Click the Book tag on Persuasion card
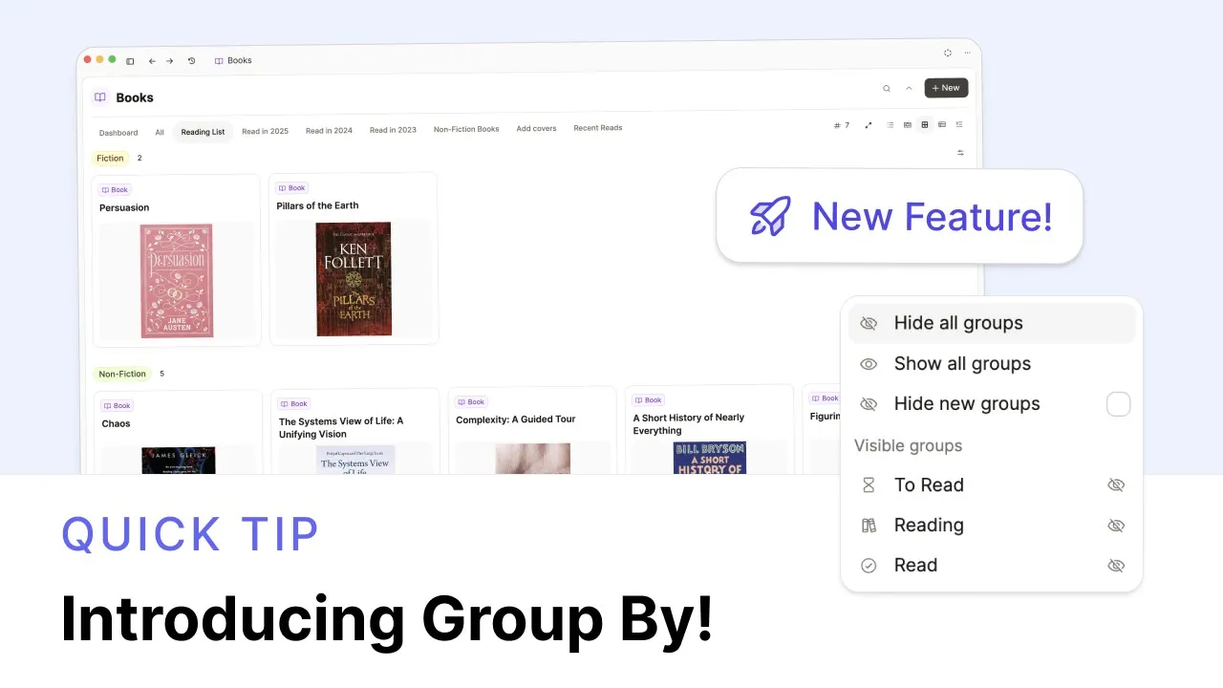The image size is (1223, 688). click(x=115, y=190)
